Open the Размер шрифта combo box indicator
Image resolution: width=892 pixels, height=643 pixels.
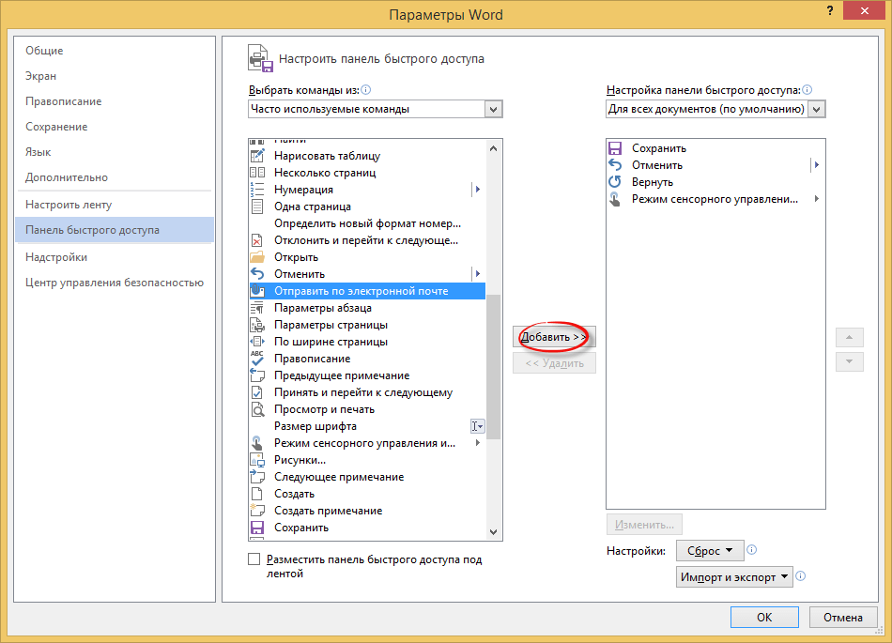tap(478, 426)
